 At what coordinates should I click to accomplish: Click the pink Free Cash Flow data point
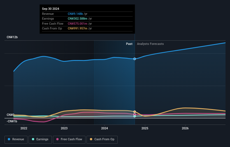[x=134, y=114]
